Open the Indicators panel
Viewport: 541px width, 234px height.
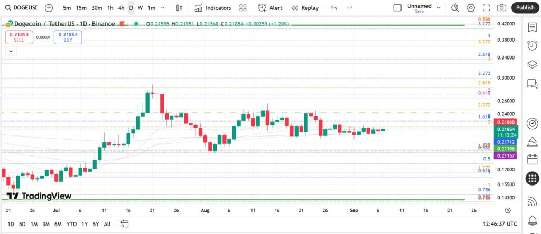[212, 7]
